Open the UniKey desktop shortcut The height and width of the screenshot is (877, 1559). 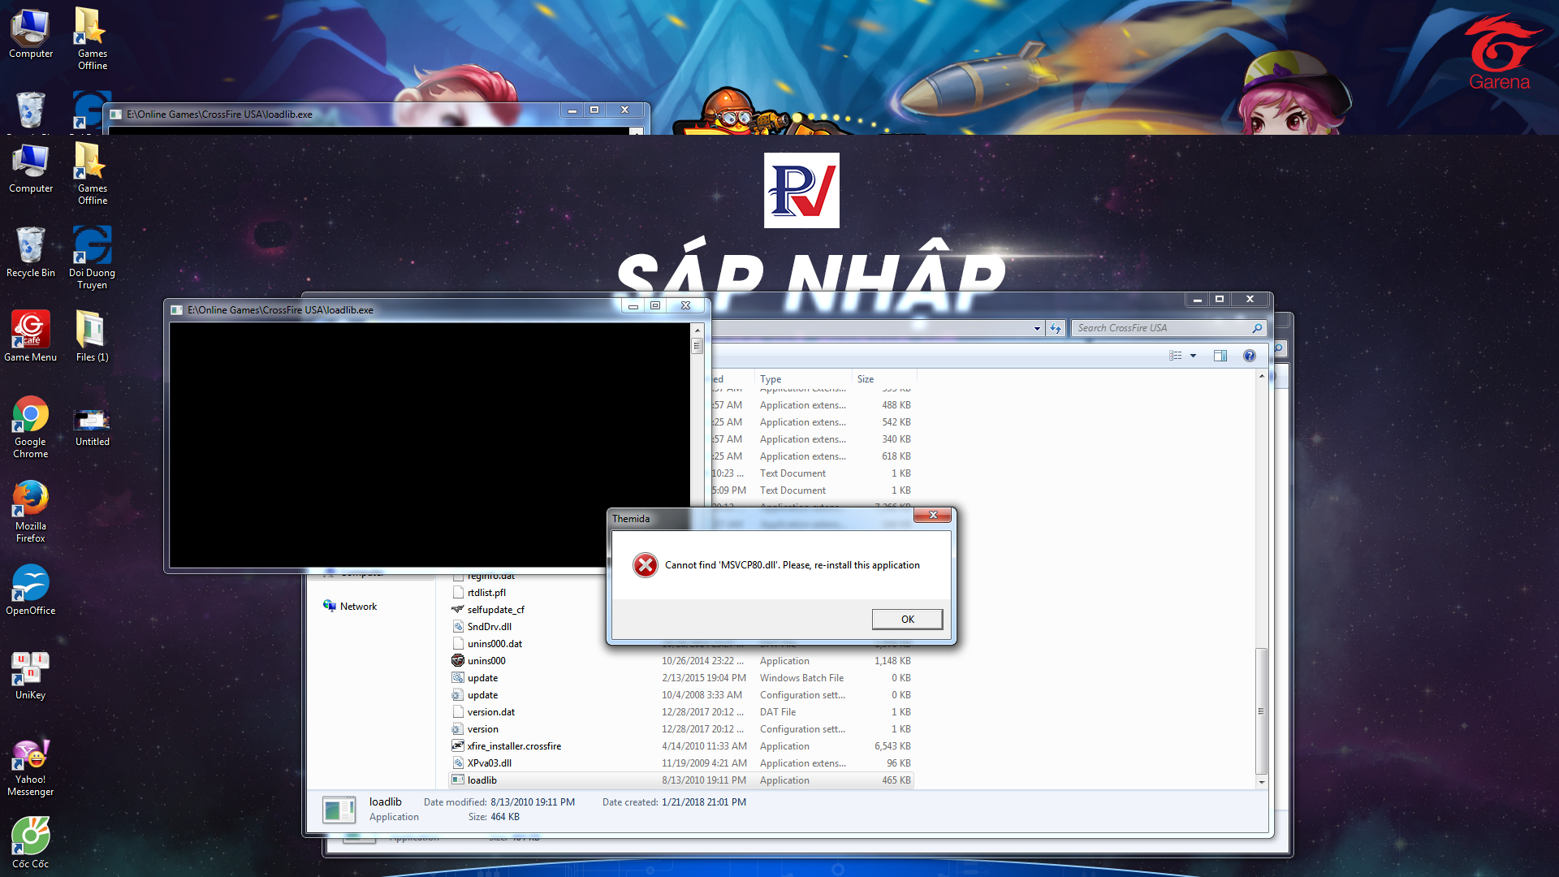pos(30,674)
